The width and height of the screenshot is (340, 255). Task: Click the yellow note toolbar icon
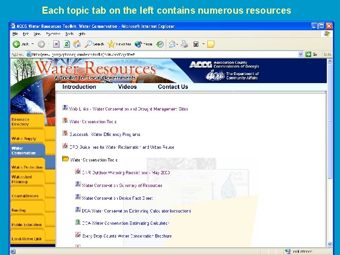click(x=211, y=44)
